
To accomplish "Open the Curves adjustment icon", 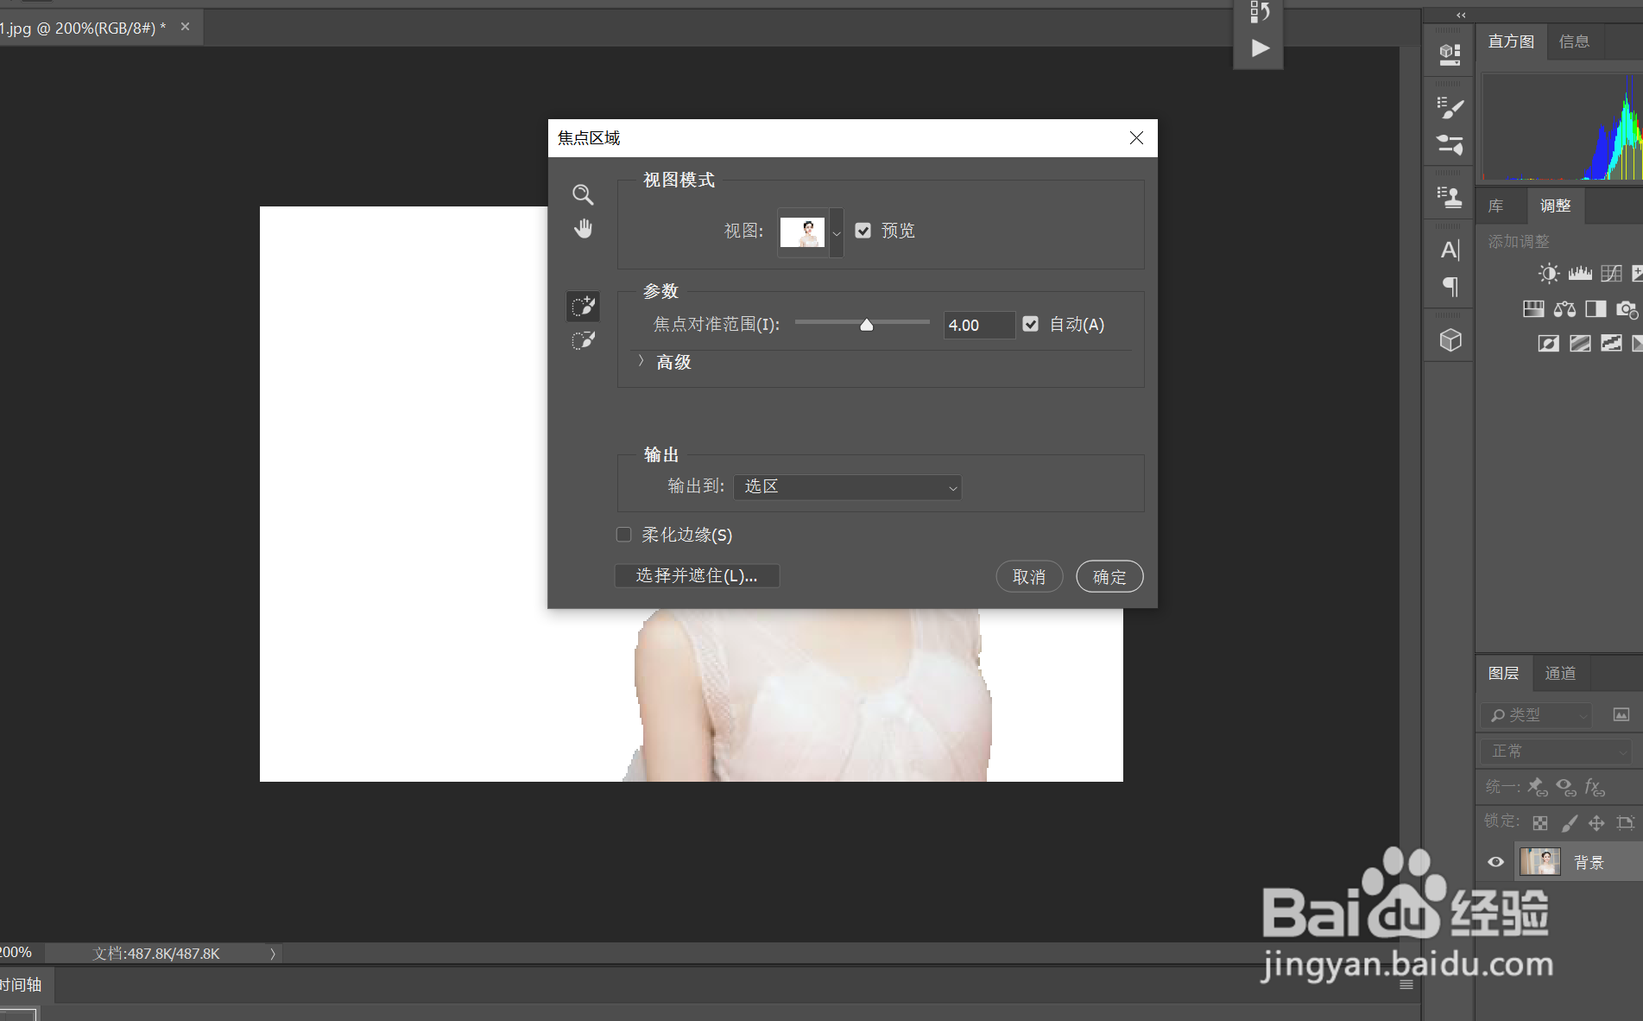I will coord(1610,273).
